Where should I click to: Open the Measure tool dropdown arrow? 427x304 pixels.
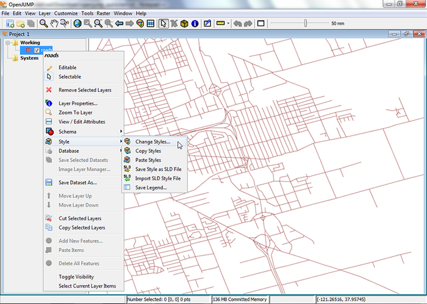coord(228,23)
